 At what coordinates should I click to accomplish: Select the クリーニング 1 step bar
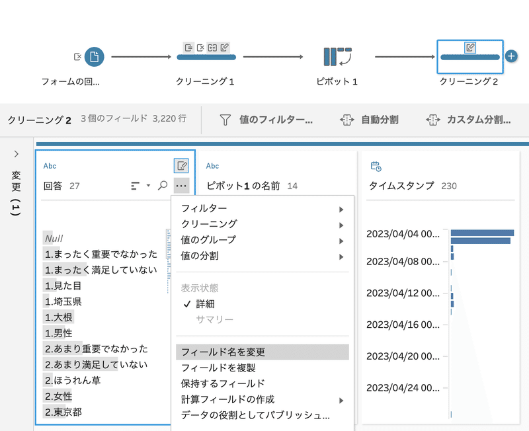point(206,58)
